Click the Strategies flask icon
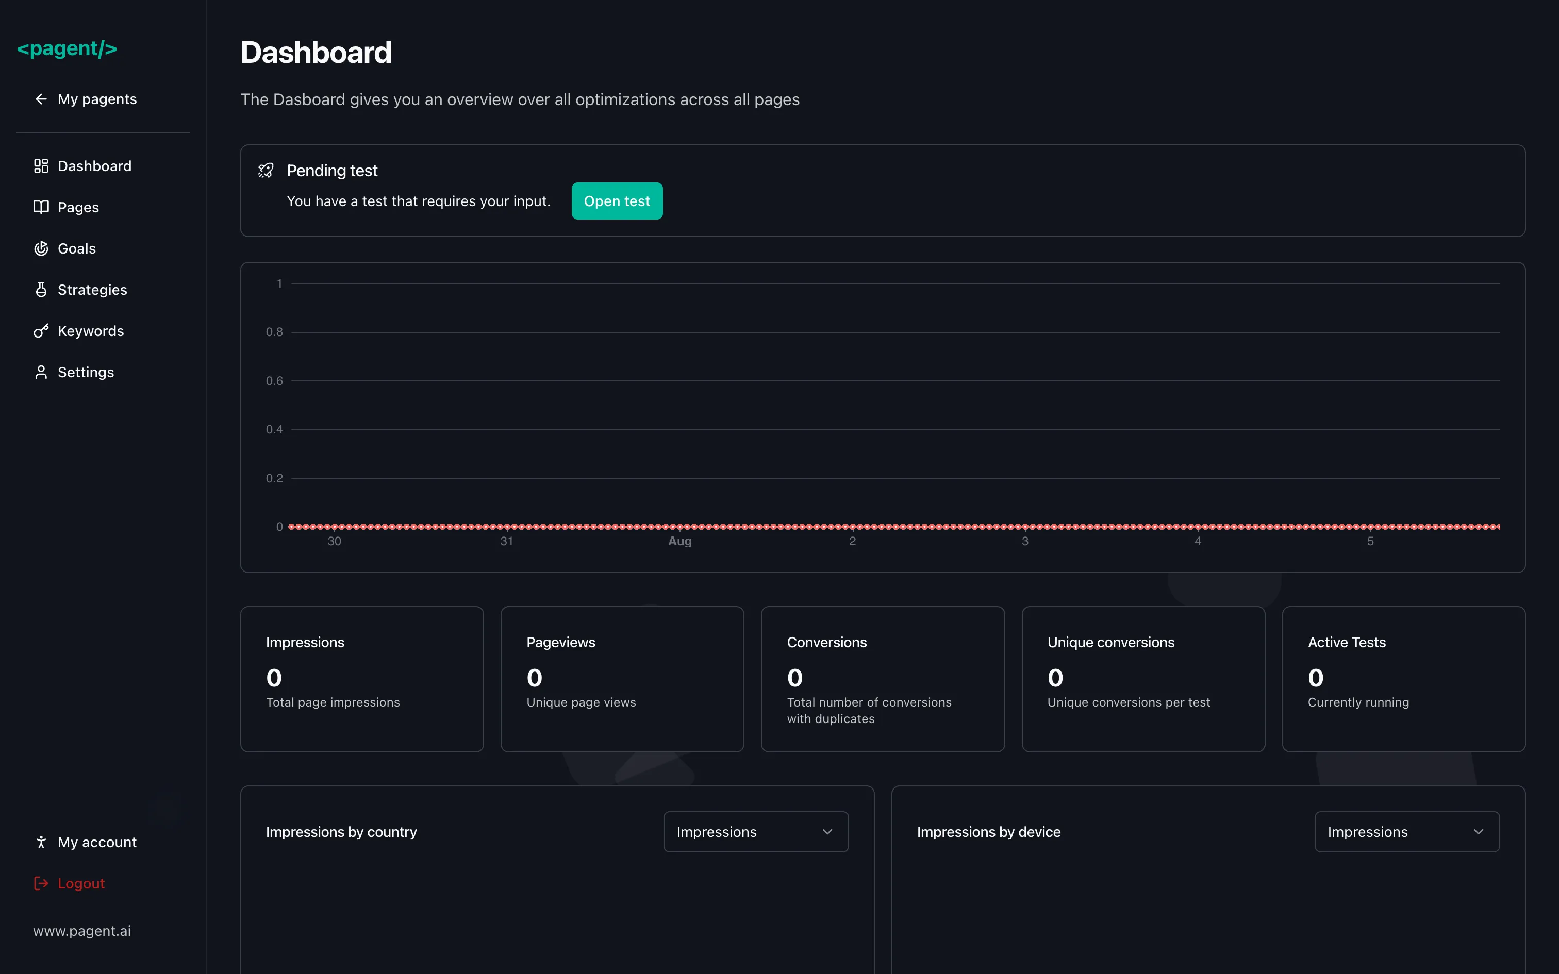Image resolution: width=1559 pixels, height=974 pixels. (x=41, y=290)
